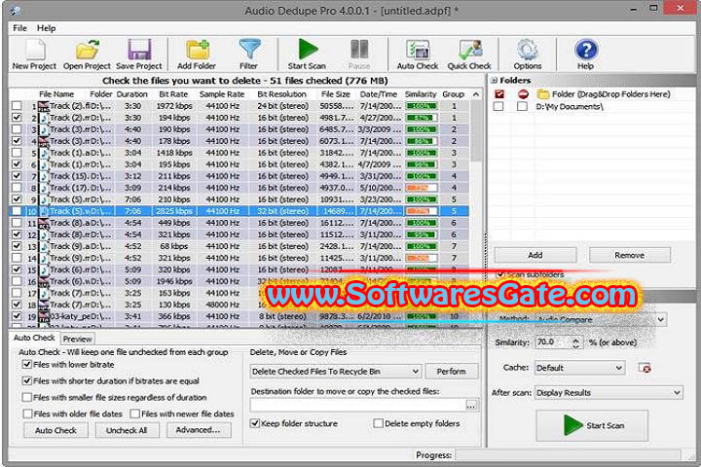Enable Files with older file dates
701x467 pixels.
[x=27, y=413]
